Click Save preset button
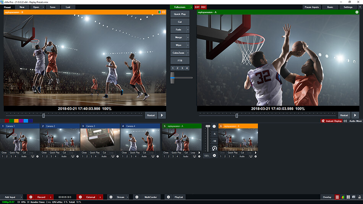 (53, 7)
